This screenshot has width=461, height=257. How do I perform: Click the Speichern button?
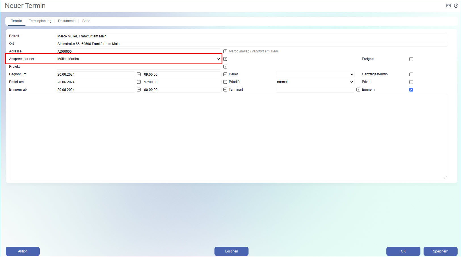[x=441, y=251]
